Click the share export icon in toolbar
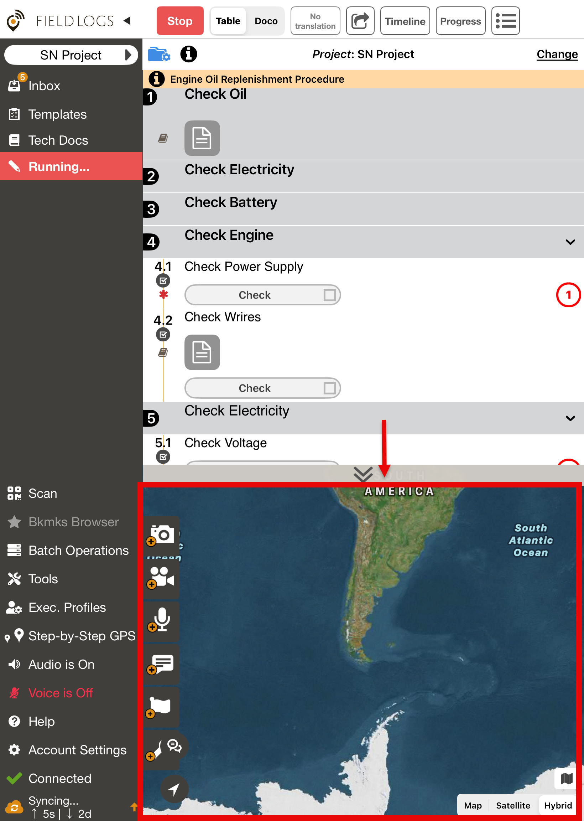584x821 pixels. 360,21
